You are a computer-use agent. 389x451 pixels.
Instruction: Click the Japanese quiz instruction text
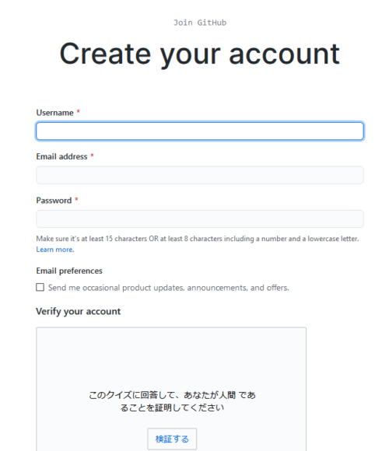click(x=172, y=401)
